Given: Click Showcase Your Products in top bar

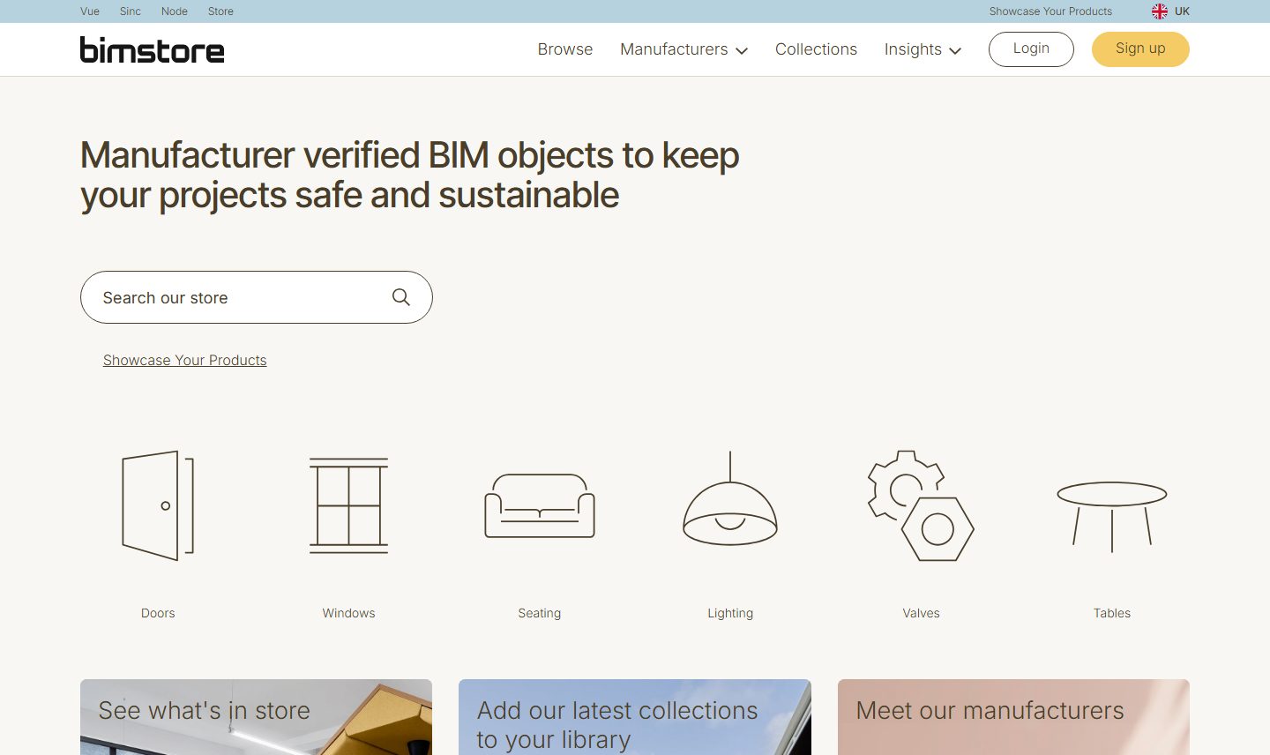Looking at the screenshot, I should pyautogui.click(x=1050, y=11).
